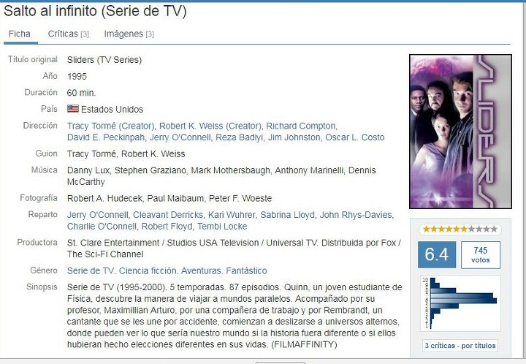
Task: Switch to the Imágenes tab
Action: 129,34
